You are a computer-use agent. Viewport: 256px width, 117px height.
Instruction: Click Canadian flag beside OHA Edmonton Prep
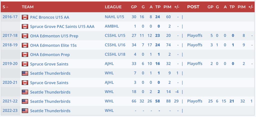[x=25, y=54]
